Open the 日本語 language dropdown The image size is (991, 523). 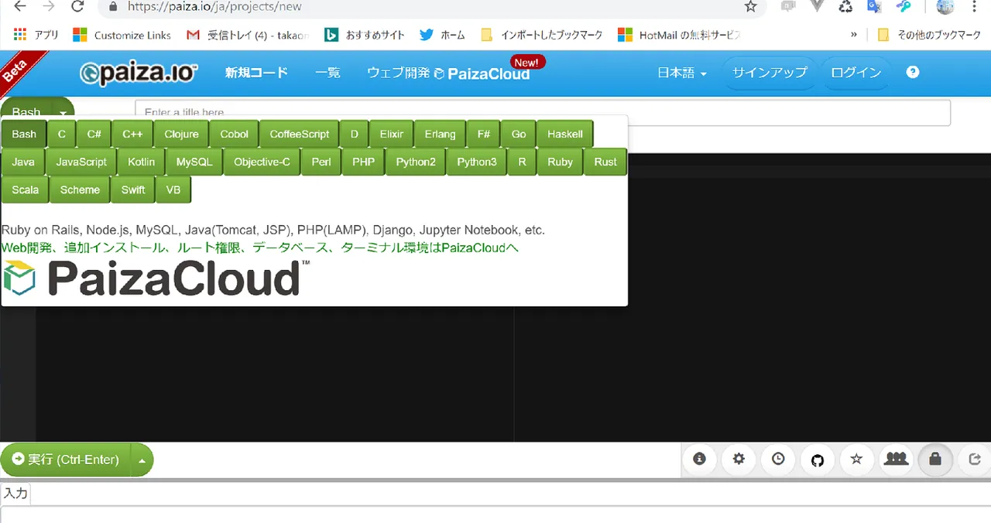click(682, 73)
